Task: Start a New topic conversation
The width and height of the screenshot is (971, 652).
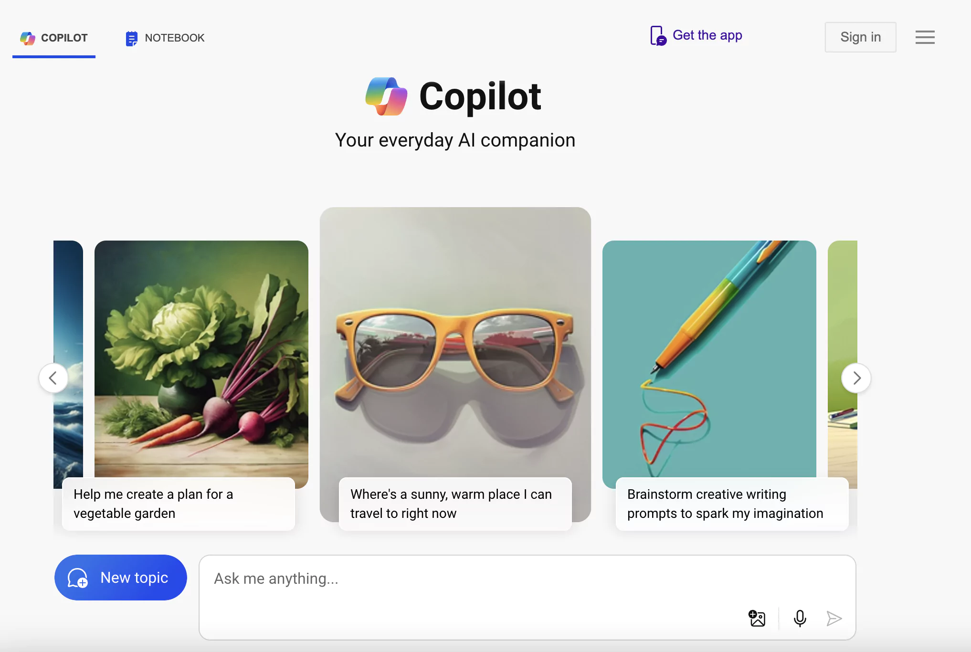Action: click(121, 578)
